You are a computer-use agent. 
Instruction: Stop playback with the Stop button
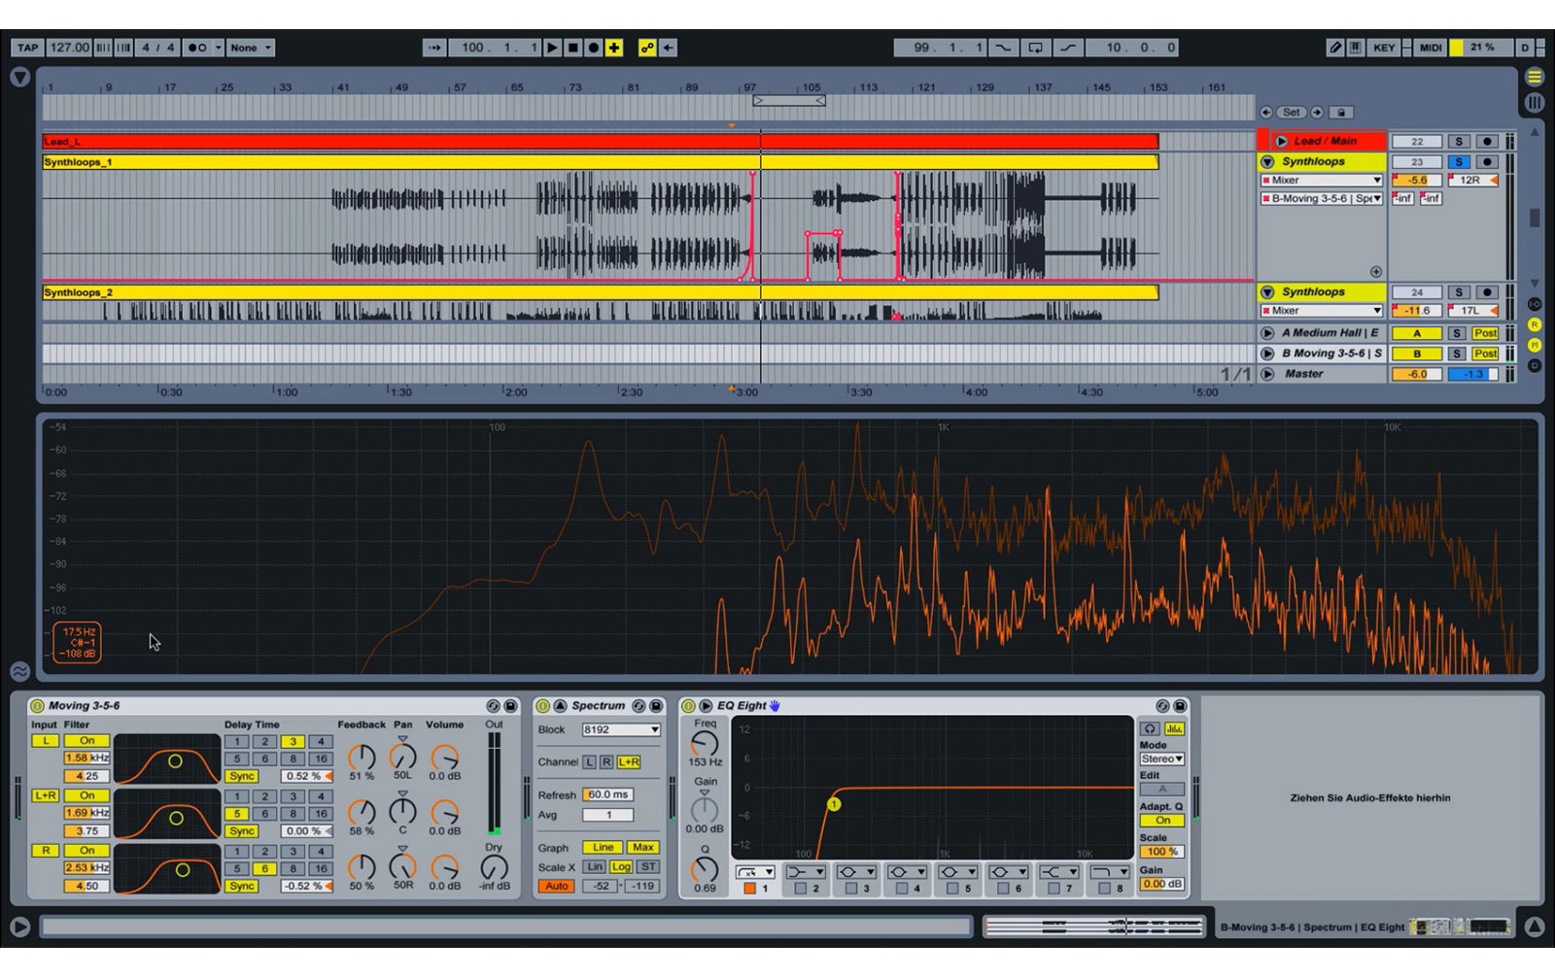(x=572, y=48)
